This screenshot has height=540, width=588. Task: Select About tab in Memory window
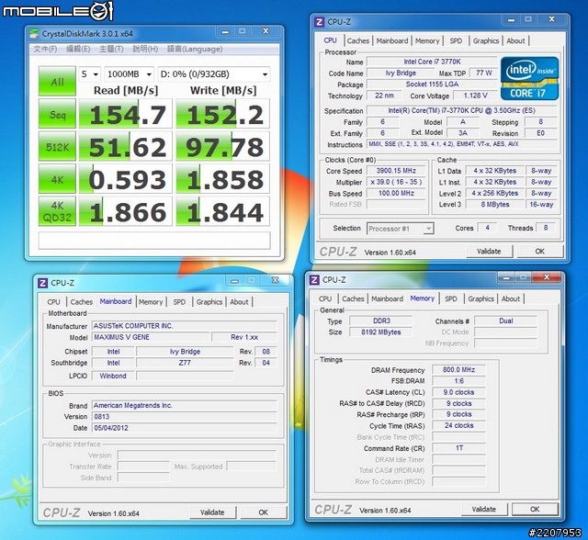click(x=511, y=298)
